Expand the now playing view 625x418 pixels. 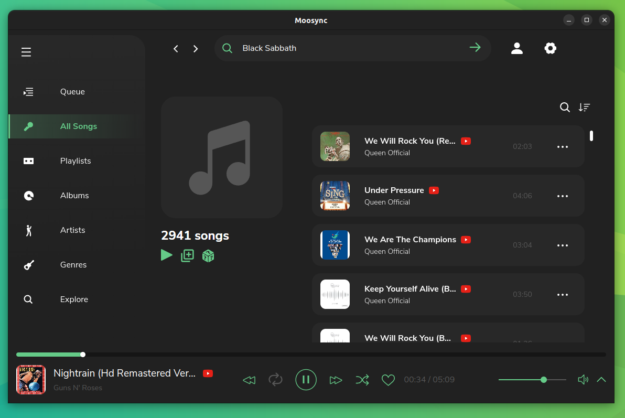(601, 379)
